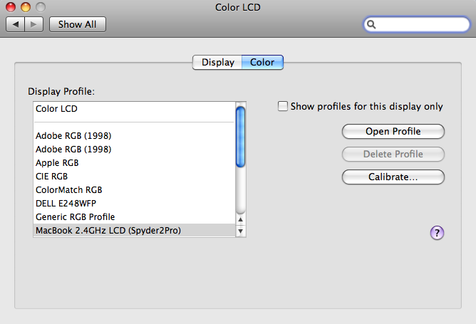This screenshot has height=324, width=476.
Task: Select Generic RGB Profile in the list
Action: coord(134,217)
